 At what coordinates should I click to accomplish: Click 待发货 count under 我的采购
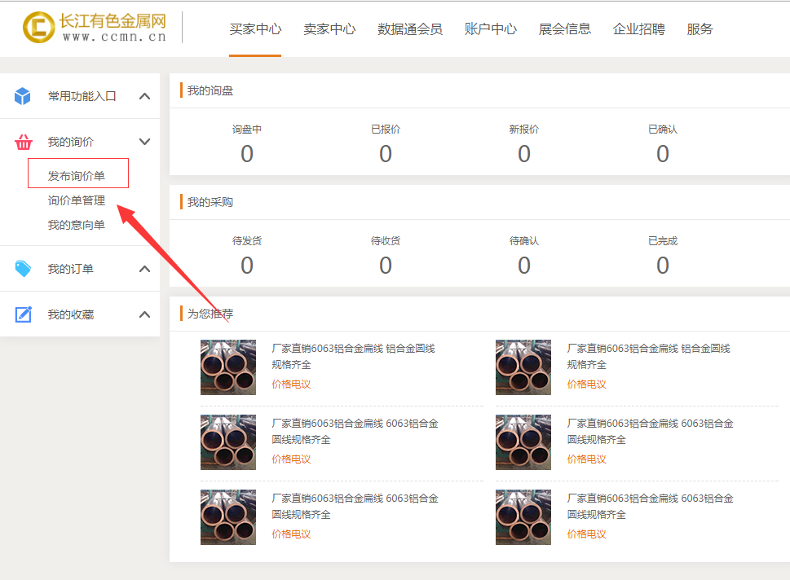coord(247,266)
